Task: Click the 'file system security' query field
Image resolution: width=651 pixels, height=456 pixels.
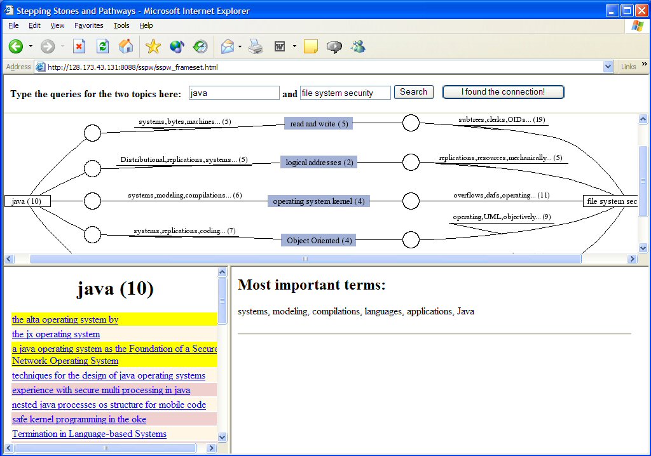Action: click(x=345, y=93)
